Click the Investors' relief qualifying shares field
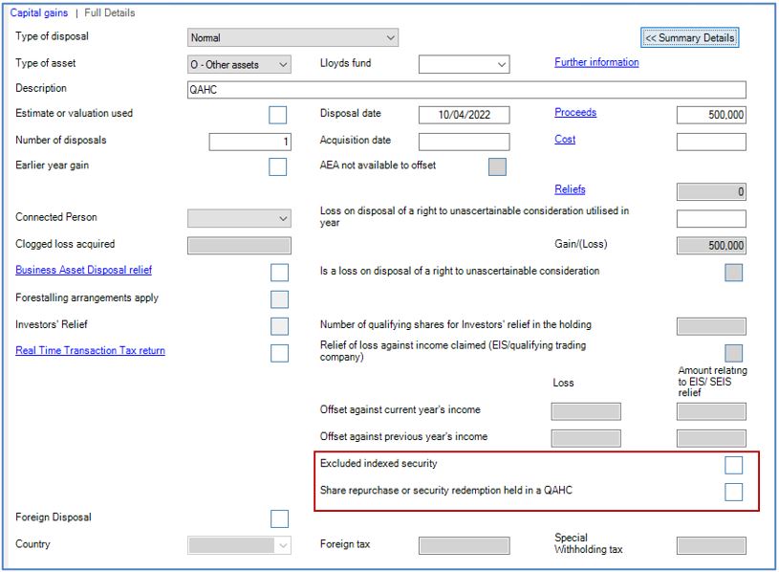This screenshot has height=572, width=779. click(711, 326)
